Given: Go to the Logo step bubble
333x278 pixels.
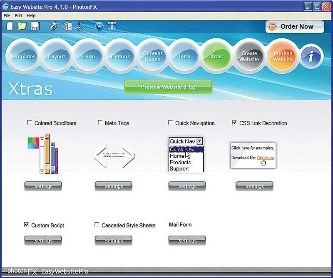Looking at the screenshot, I should click(88, 56).
